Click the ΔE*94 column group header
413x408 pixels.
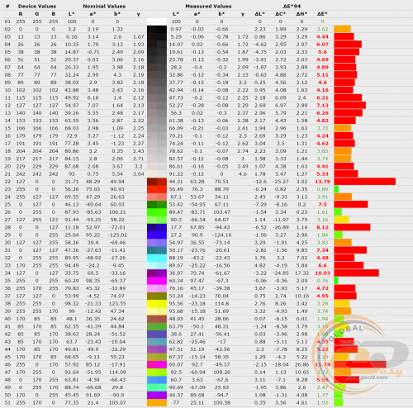292,6
